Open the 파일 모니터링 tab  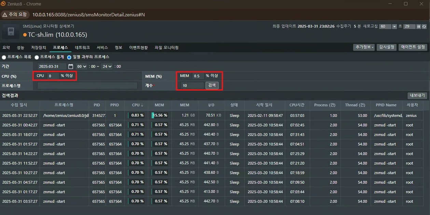coord(167,48)
